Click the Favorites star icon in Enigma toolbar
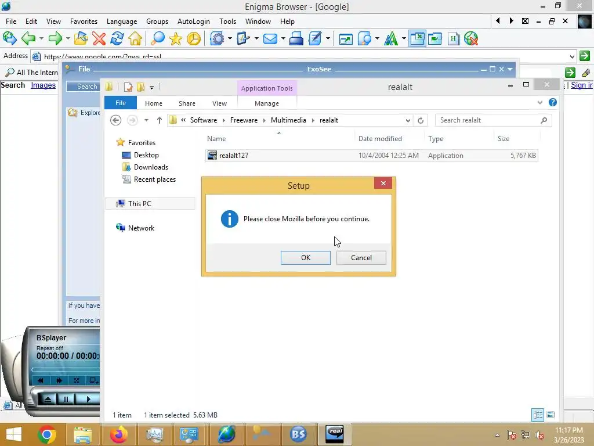594x446 pixels. point(175,38)
